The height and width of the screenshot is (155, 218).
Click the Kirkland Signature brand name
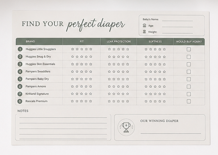point(37,94)
